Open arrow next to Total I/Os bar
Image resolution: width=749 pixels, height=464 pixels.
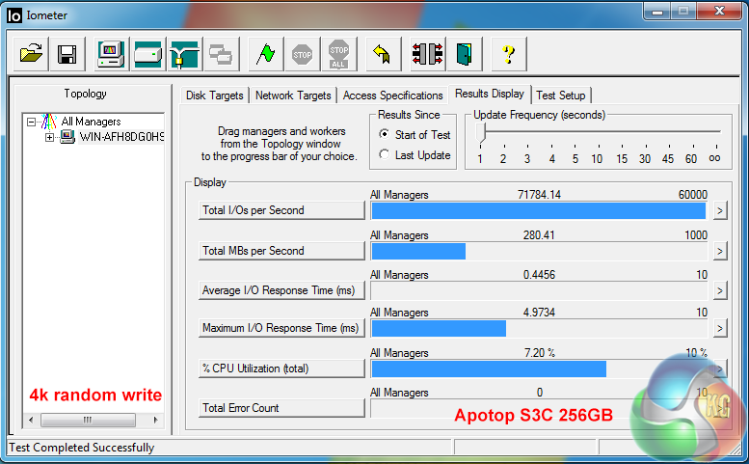[719, 211]
